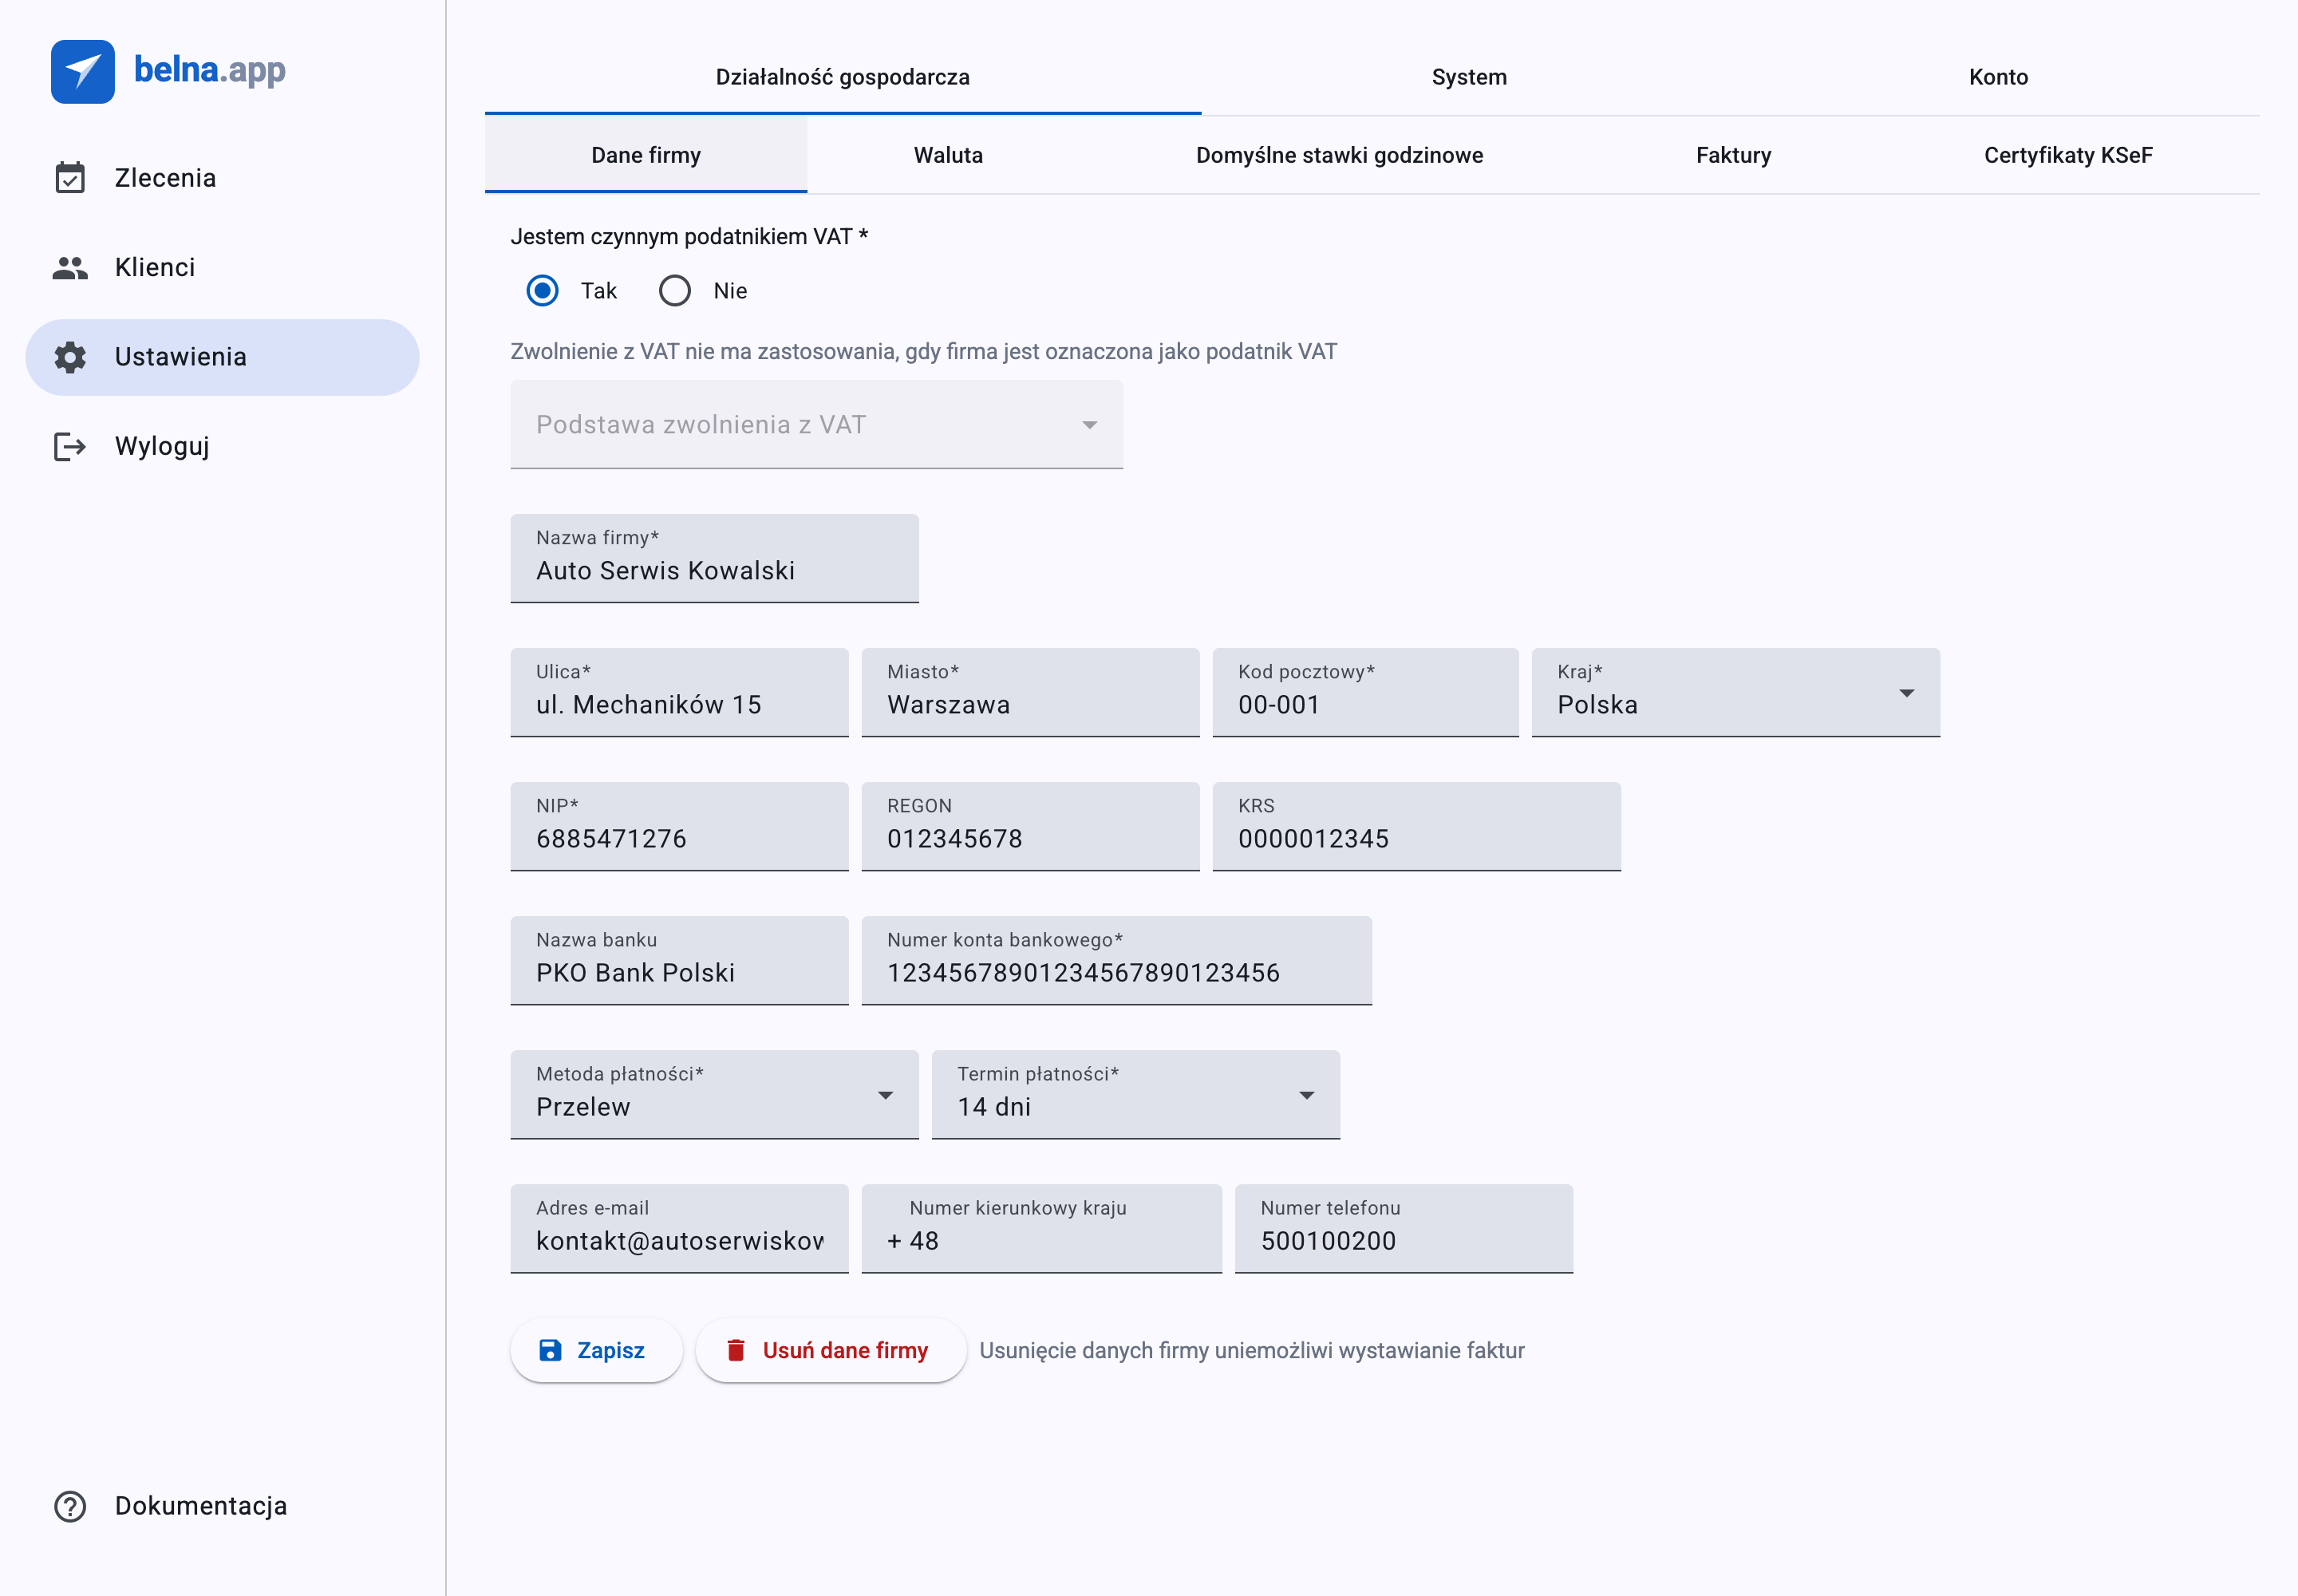Open the Waluta sub-tab

(x=948, y=155)
